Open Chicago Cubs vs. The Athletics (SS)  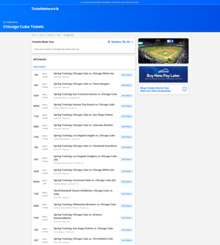(x=83, y=239)
